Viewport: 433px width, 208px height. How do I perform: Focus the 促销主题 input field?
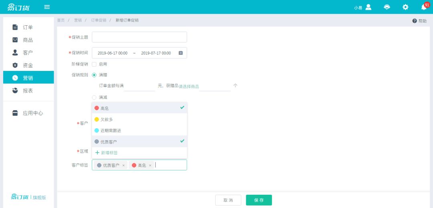point(139,37)
